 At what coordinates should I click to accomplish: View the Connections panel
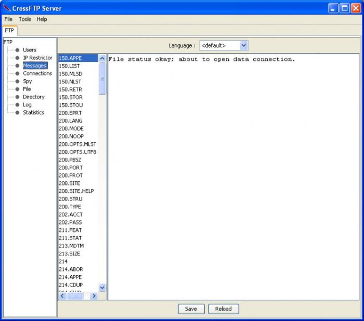37,73
